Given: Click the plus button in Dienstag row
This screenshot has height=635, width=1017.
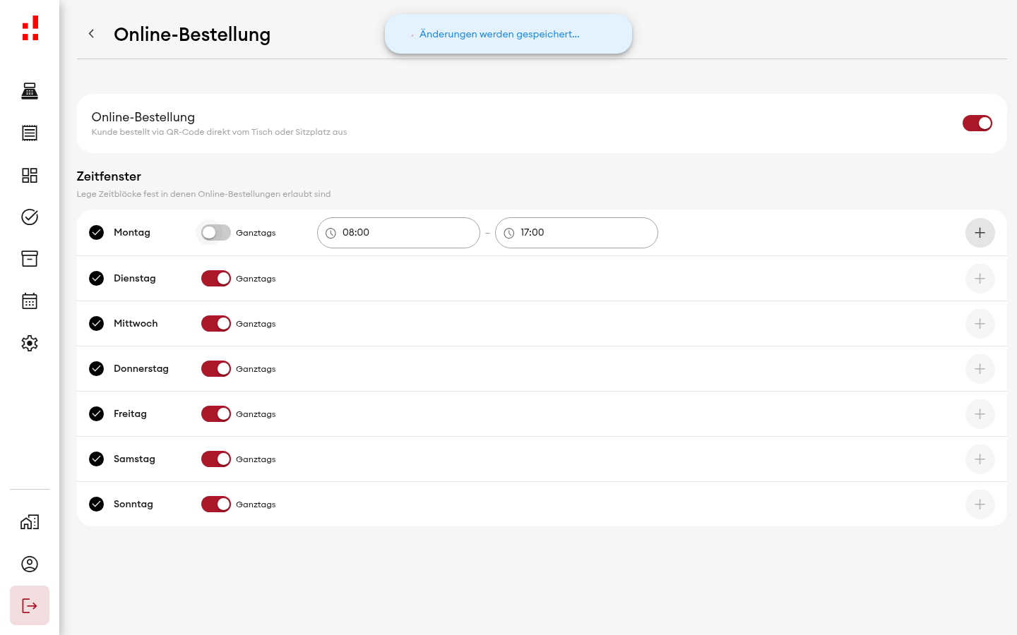Looking at the screenshot, I should pos(980,279).
